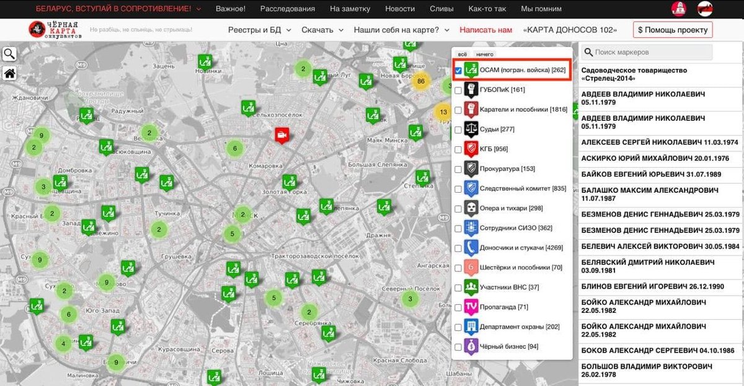The height and width of the screenshot is (386, 744).
Task: Go to the Новости section
Action: [400, 9]
